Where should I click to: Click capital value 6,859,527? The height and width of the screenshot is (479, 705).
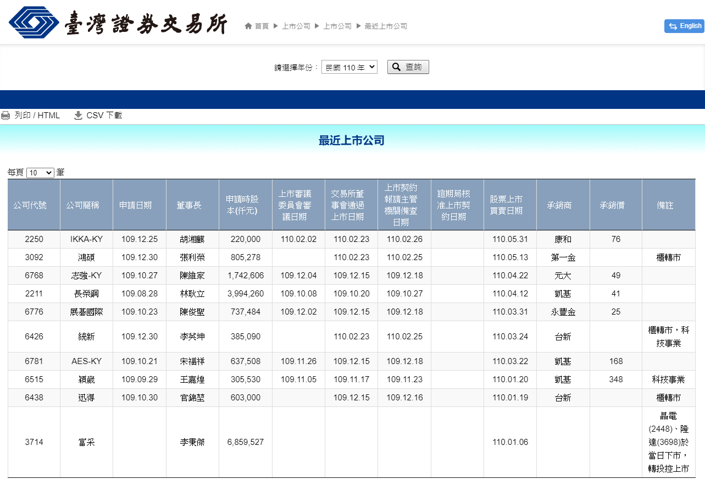(246, 442)
